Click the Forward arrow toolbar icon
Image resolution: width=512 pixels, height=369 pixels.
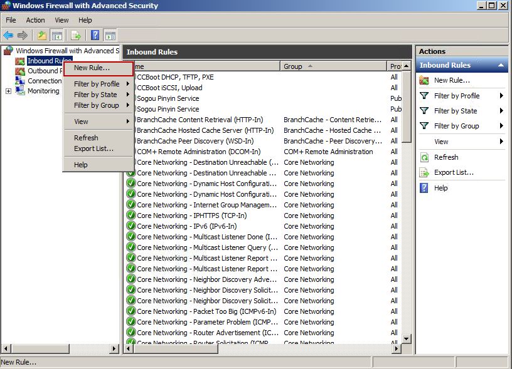click(x=22, y=35)
